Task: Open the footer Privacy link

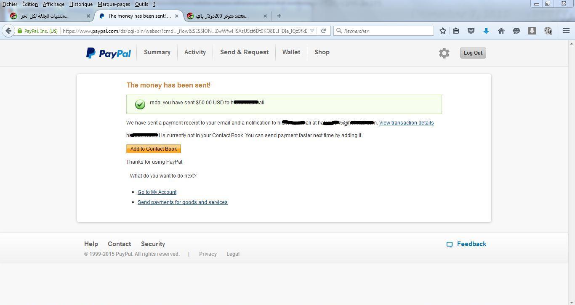Action: [208, 254]
